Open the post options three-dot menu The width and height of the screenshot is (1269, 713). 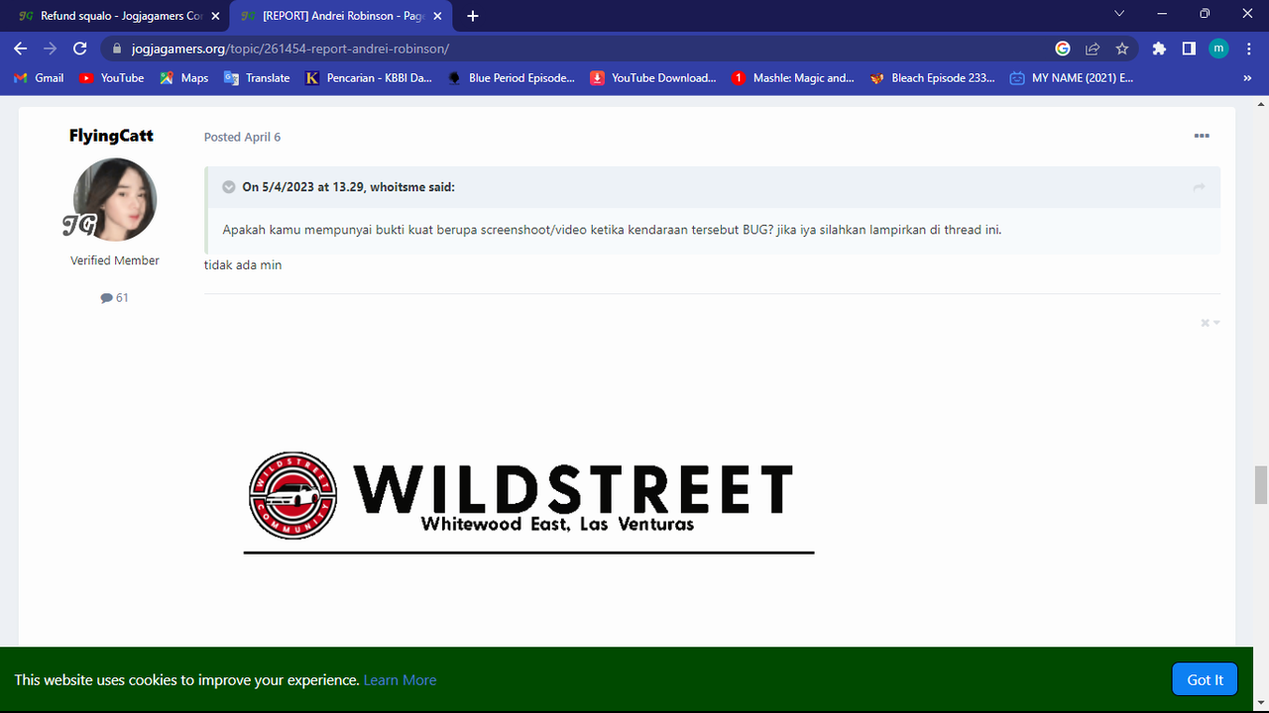coord(1202,136)
